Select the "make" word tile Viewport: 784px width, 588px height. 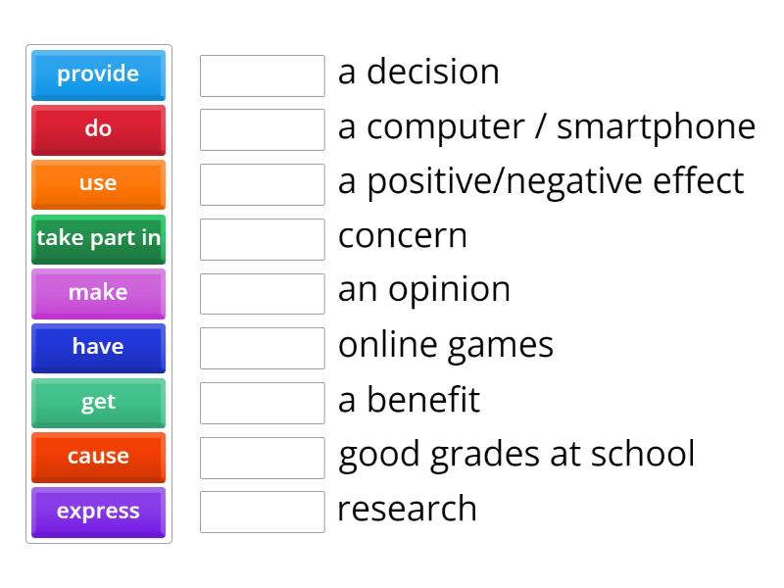tap(98, 293)
